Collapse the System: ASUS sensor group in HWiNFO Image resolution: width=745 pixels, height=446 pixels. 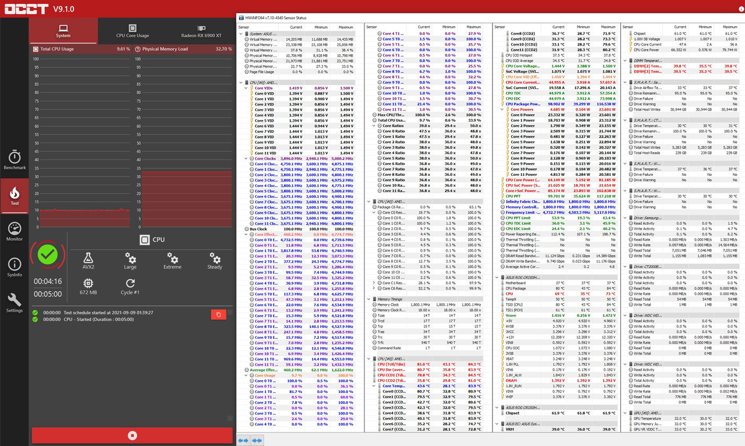point(241,34)
